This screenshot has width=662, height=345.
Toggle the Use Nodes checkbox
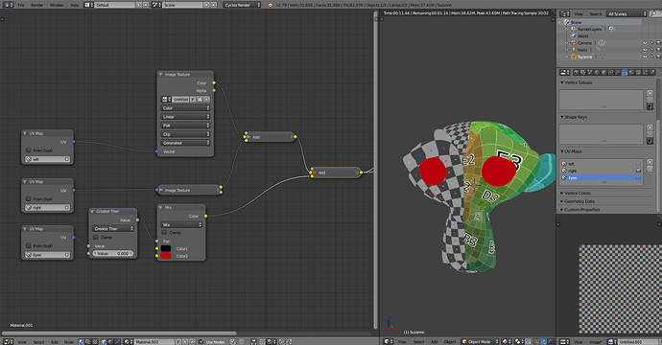(201, 341)
